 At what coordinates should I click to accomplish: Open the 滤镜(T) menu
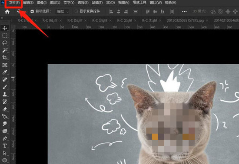(97, 3)
